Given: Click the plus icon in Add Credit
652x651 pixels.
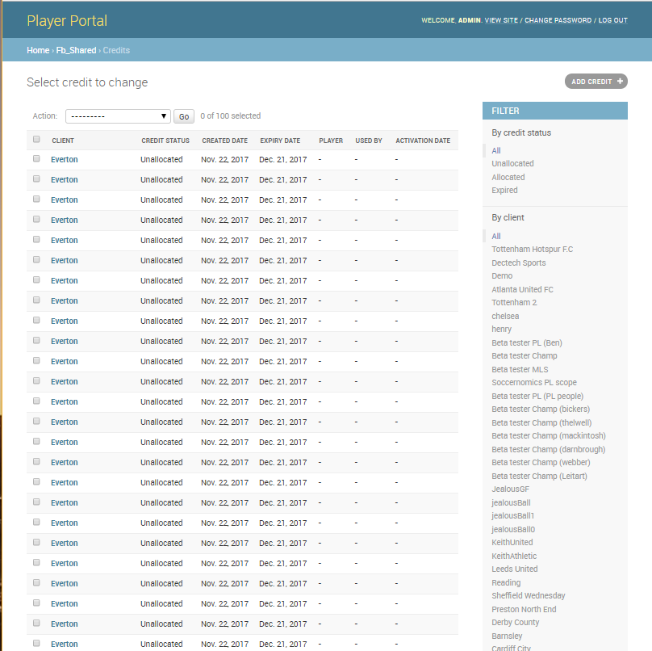Looking at the screenshot, I should pos(620,81).
